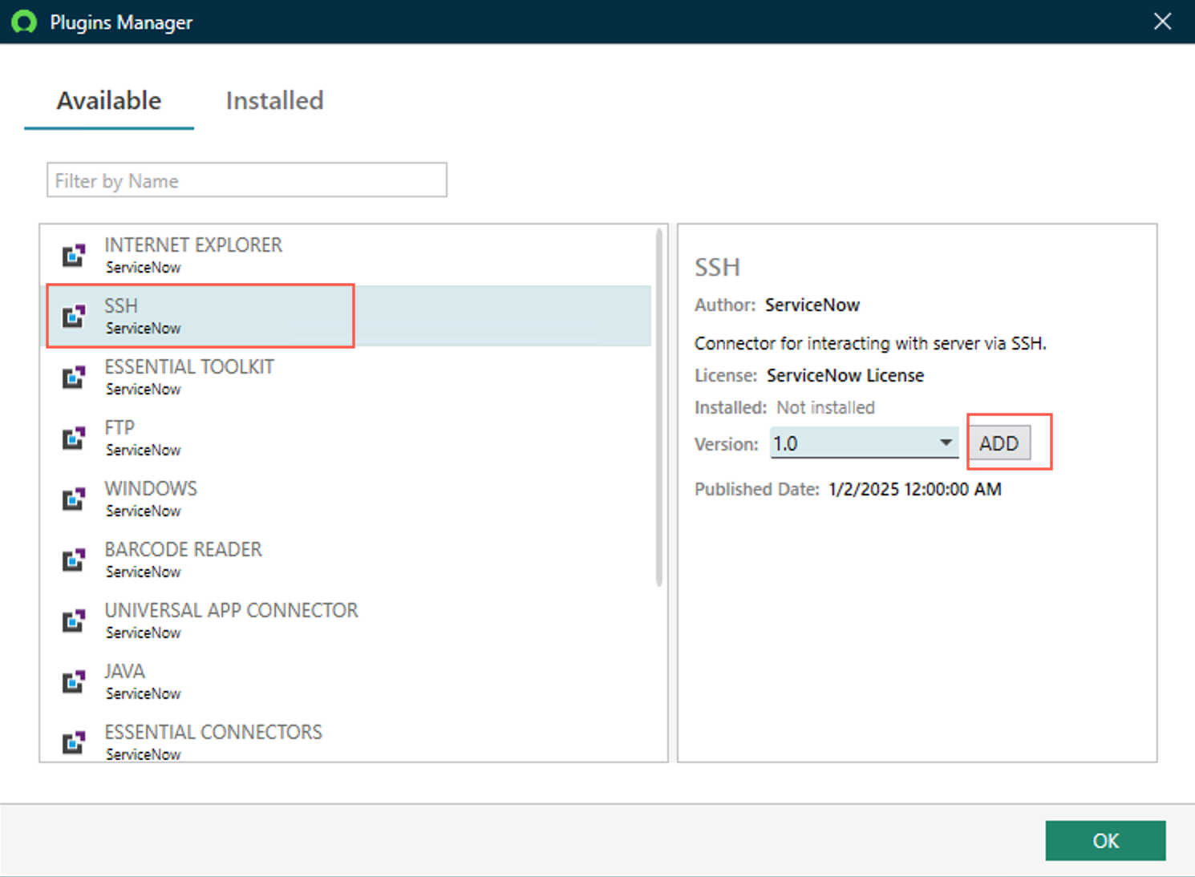Click the Java plugin icon
Viewport: 1195px width, 877px height.
tap(74, 682)
